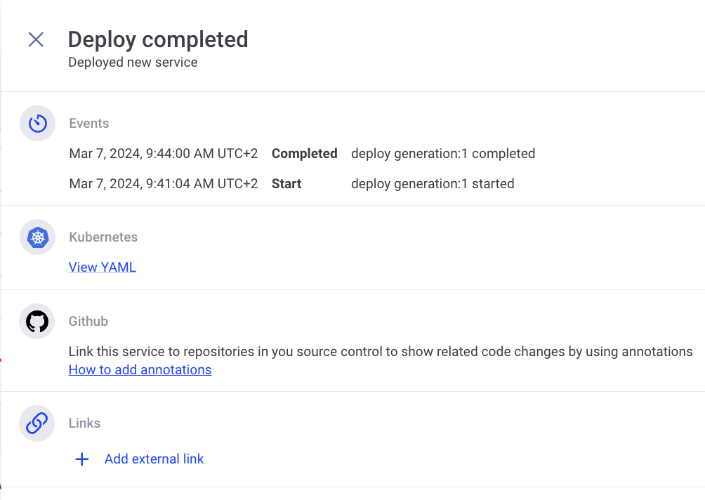705x500 pixels.
Task: Click the Github section heading
Action: [88, 322]
